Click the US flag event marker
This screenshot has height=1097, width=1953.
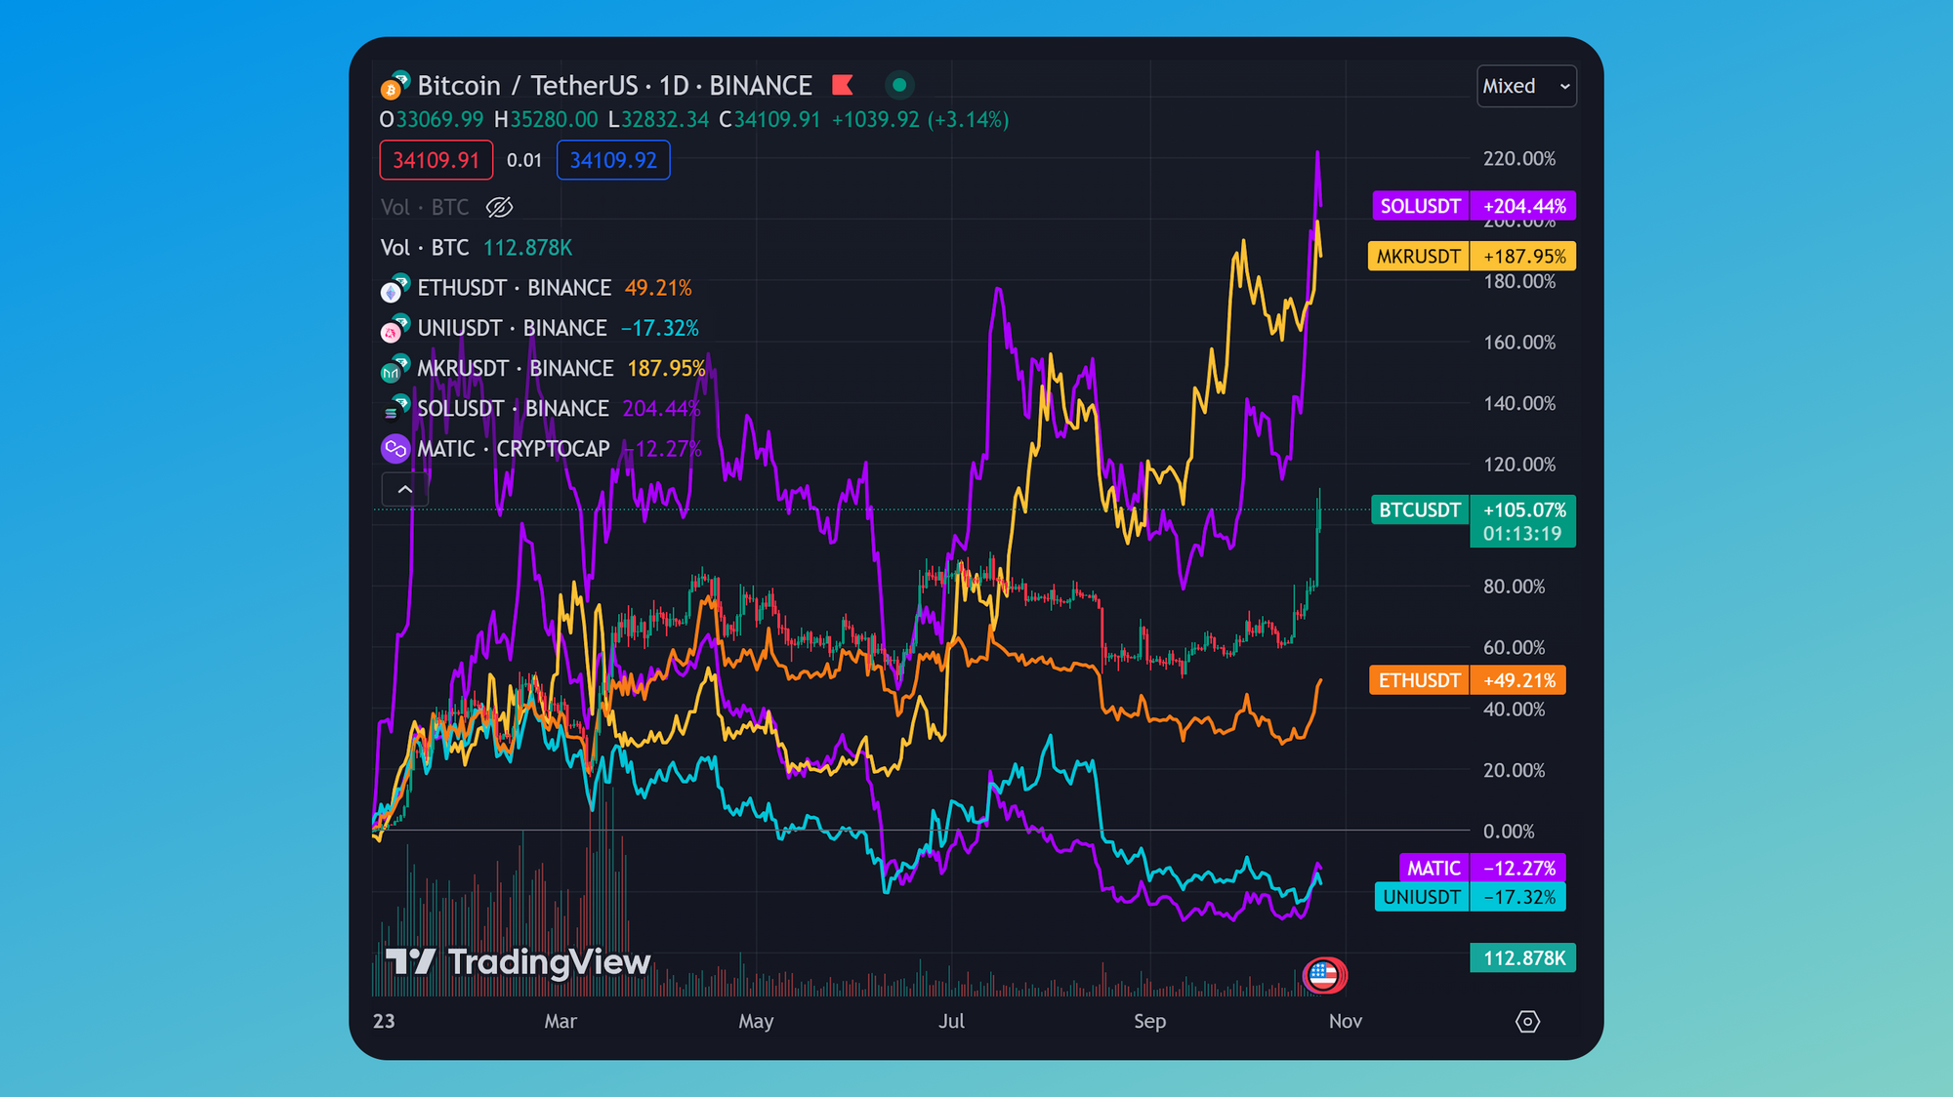click(1323, 974)
